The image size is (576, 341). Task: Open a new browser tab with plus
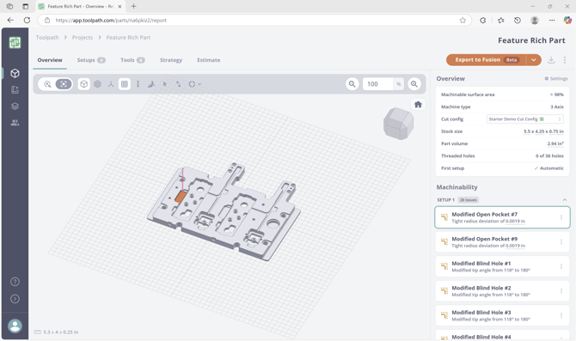134,6
